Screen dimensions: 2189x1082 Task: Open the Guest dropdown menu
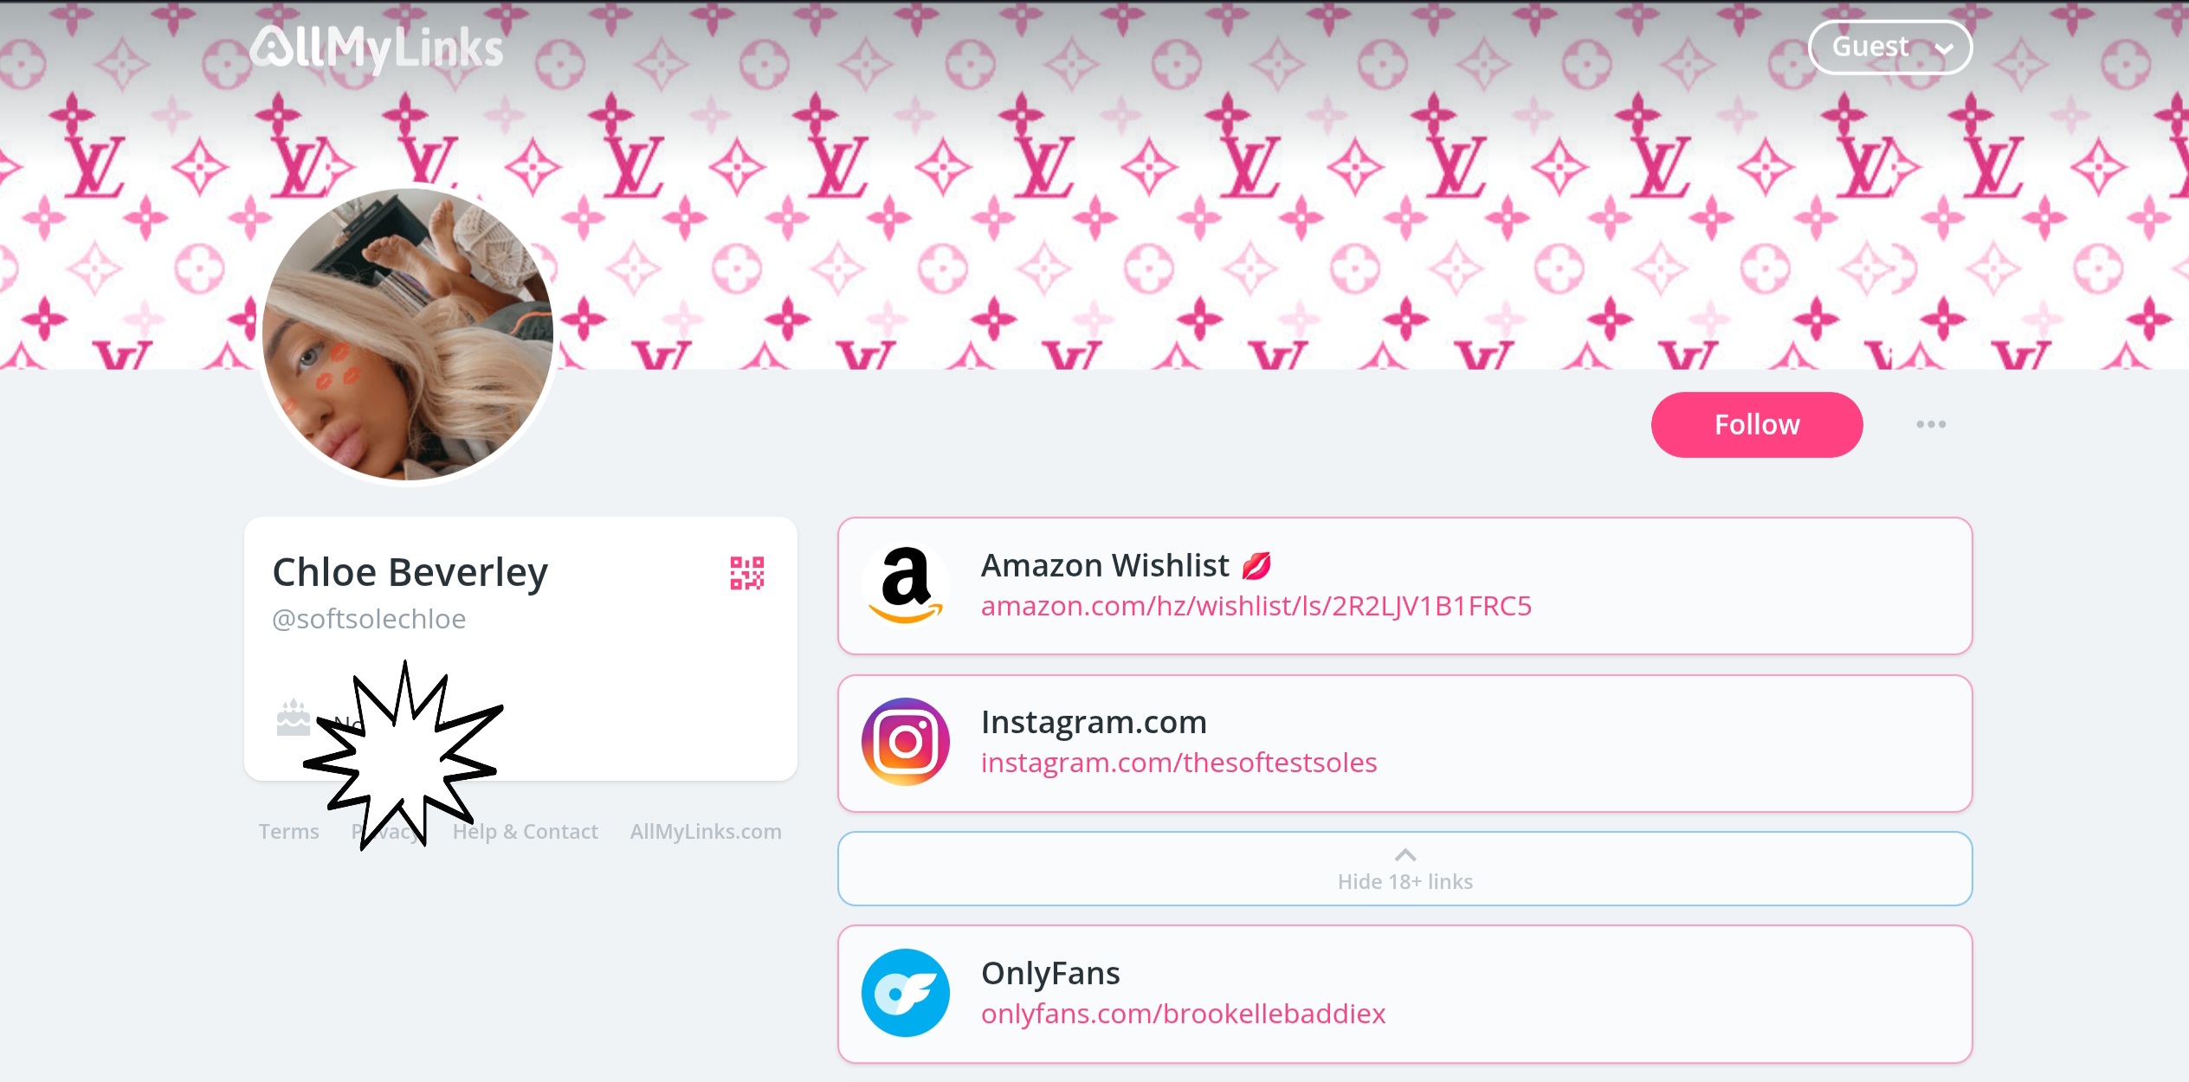(1890, 48)
